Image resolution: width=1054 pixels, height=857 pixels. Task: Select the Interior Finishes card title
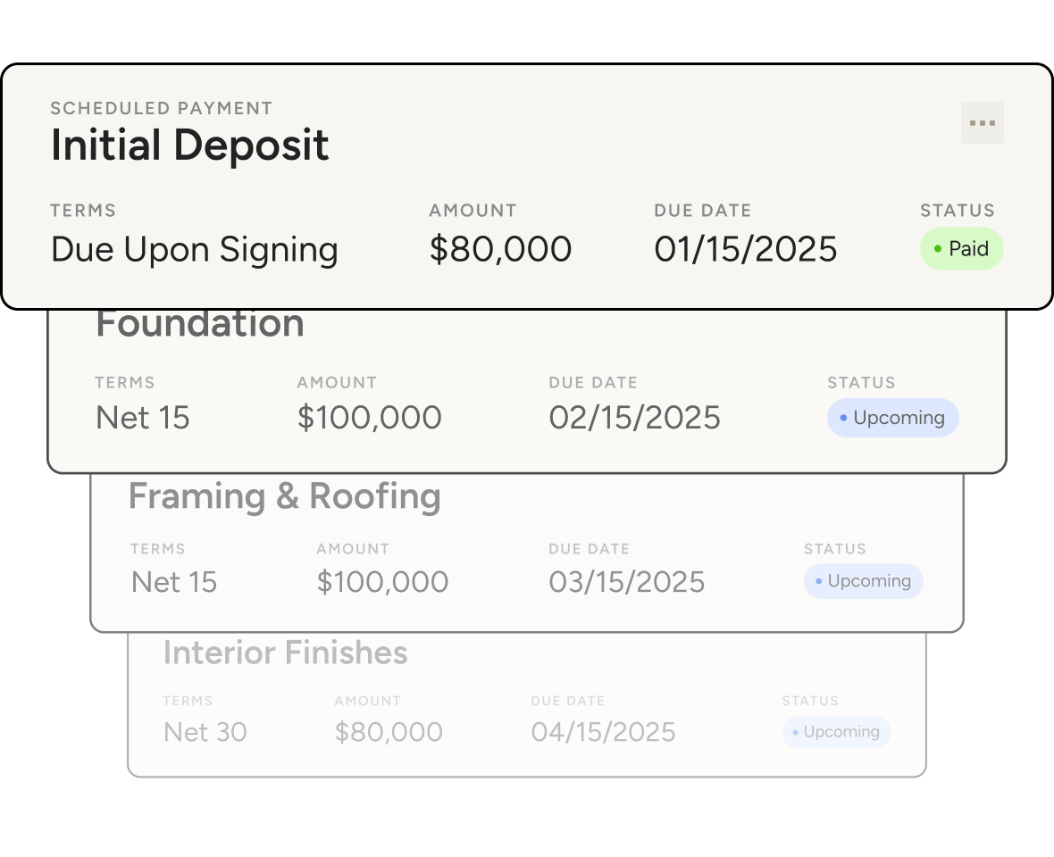point(285,653)
